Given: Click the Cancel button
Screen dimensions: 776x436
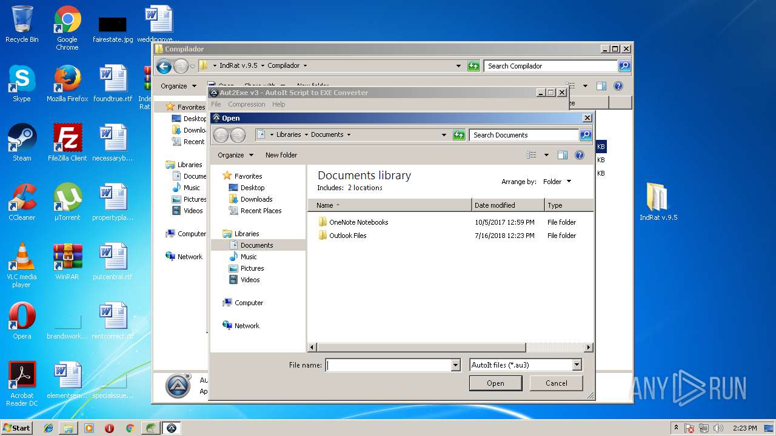Looking at the screenshot, I should click(x=556, y=383).
